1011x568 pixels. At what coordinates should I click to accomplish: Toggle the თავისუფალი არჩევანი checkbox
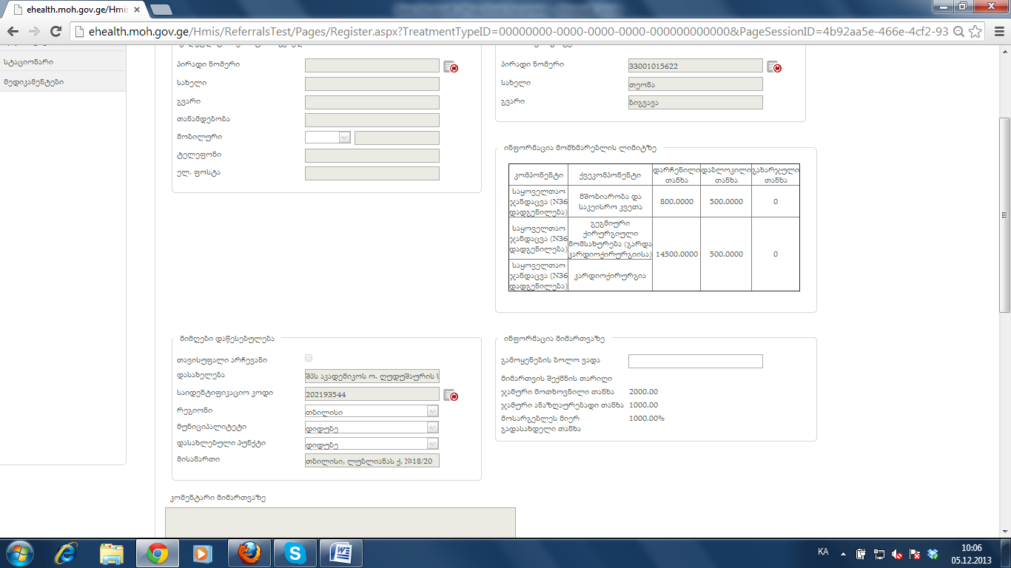[309, 358]
